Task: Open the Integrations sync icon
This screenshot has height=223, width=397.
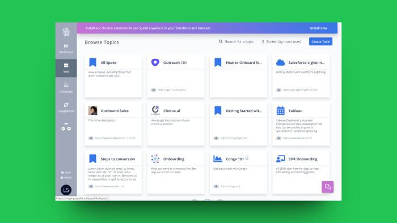Action: click(x=66, y=105)
